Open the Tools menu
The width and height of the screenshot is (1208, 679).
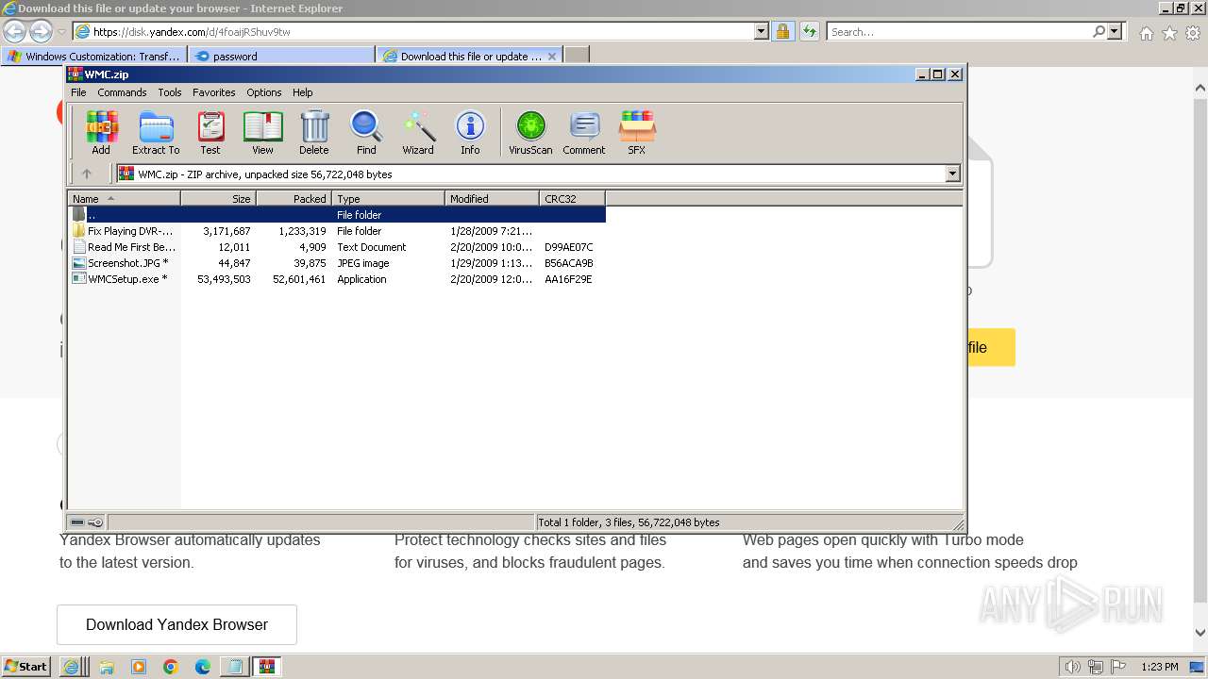pyautogui.click(x=170, y=92)
